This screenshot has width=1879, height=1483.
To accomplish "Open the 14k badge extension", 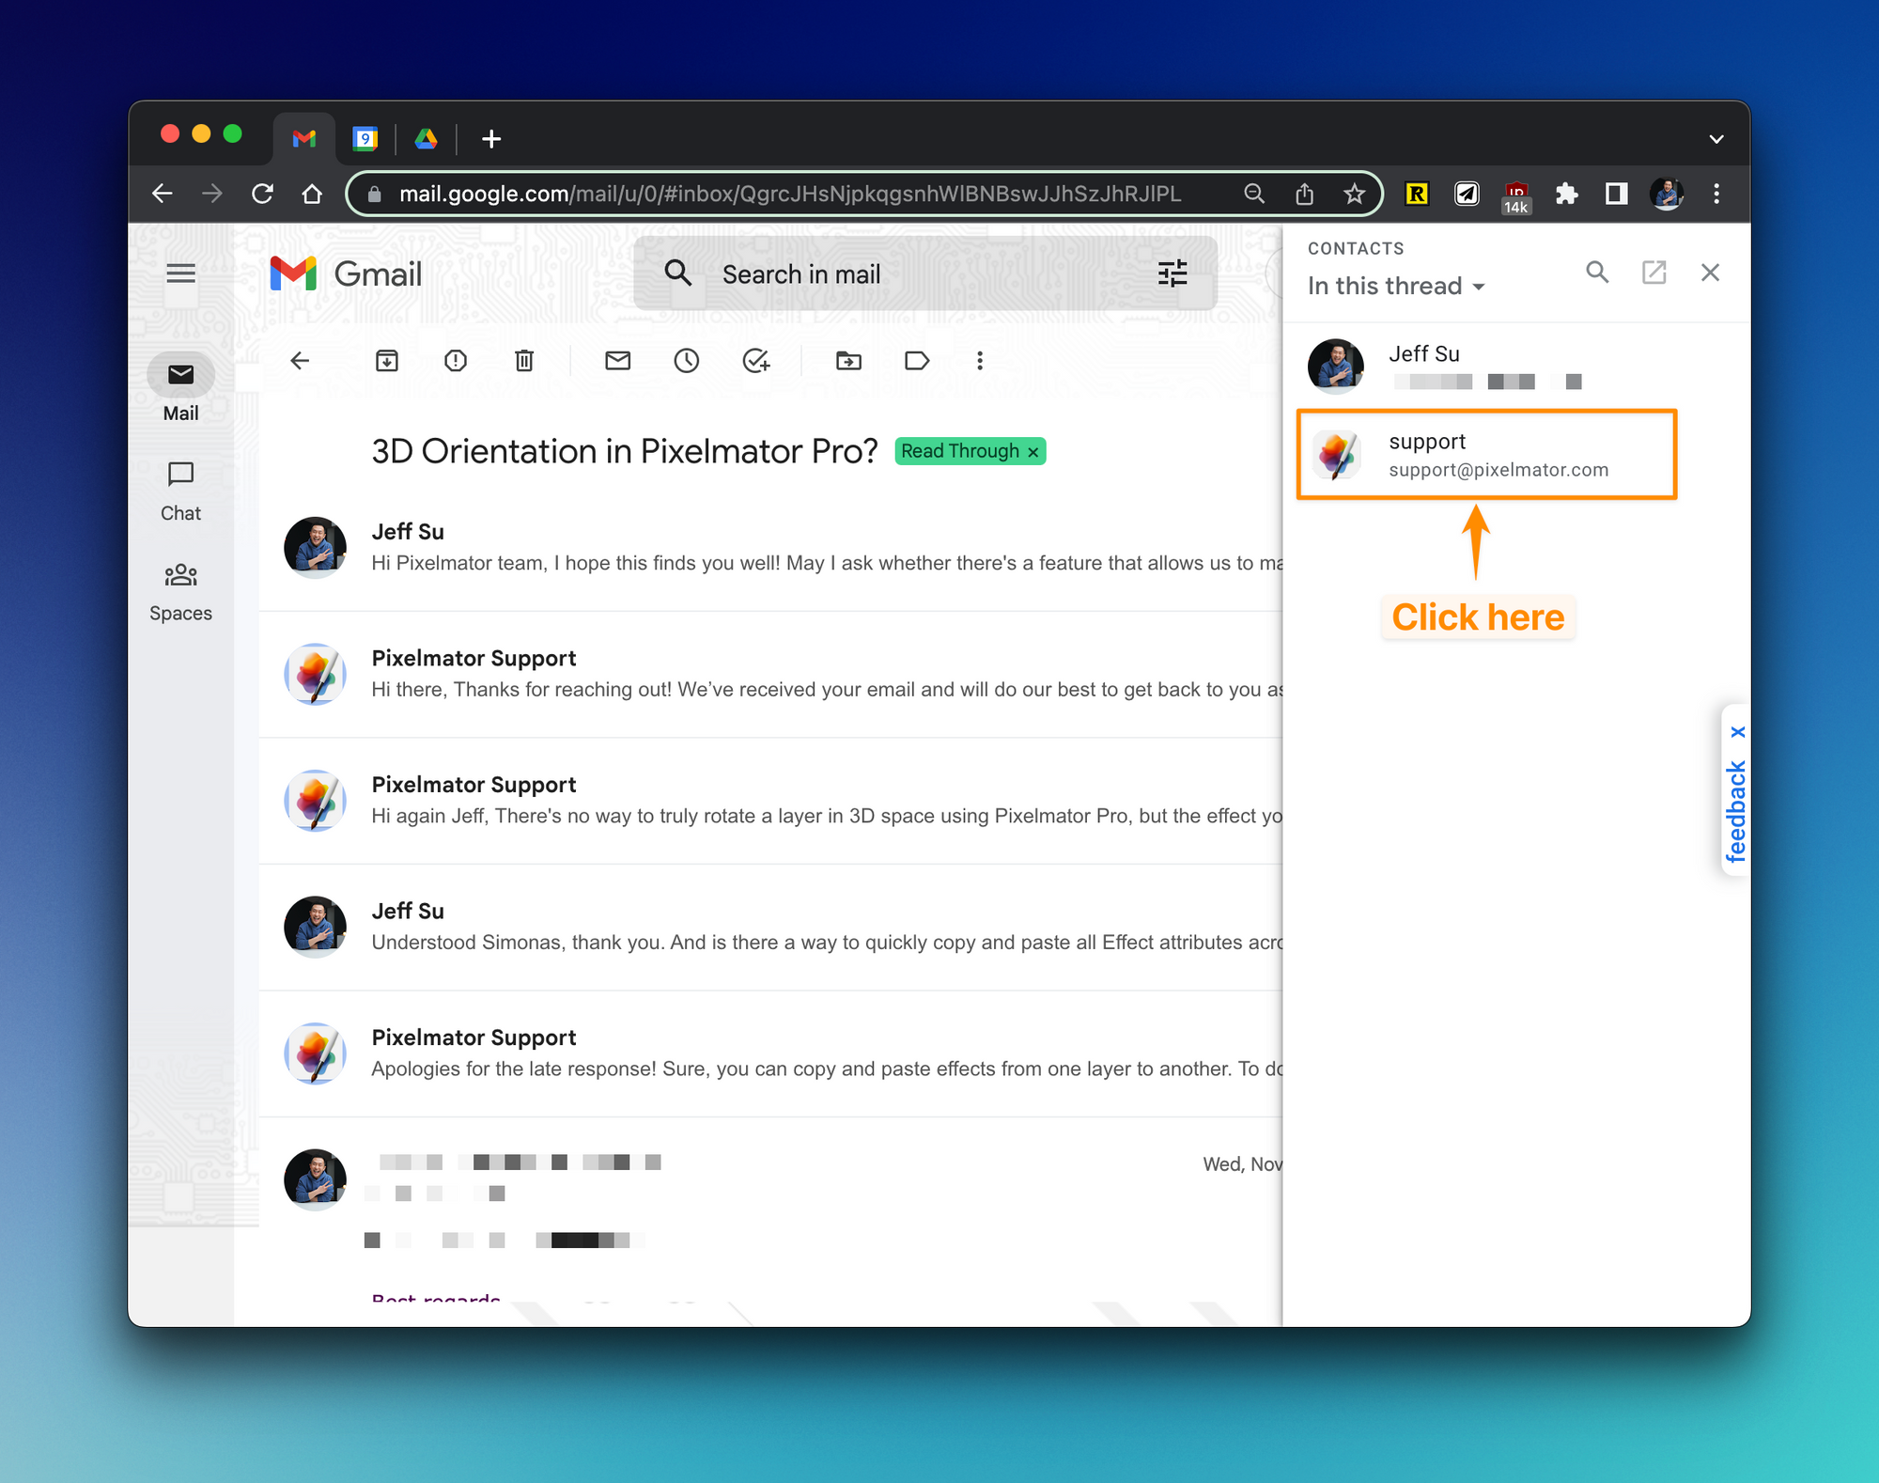I will pyautogui.click(x=1516, y=197).
